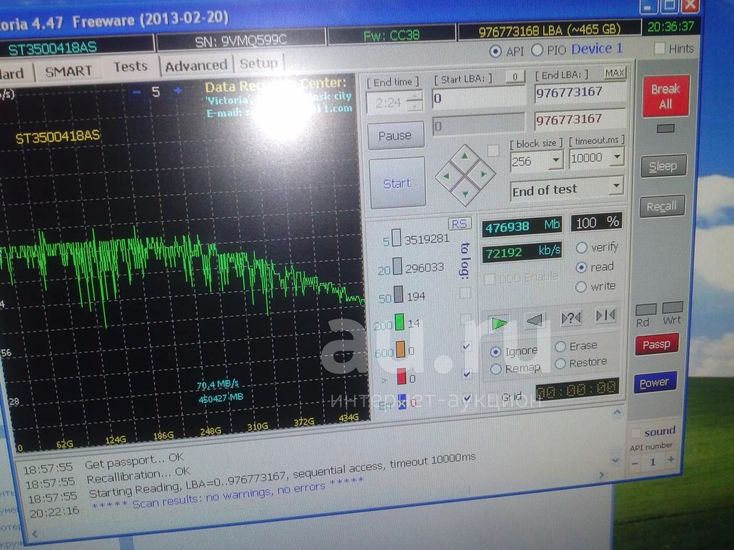Click the Wrt indicator box
This screenshot has height=550, width=734.
[672, 307]
